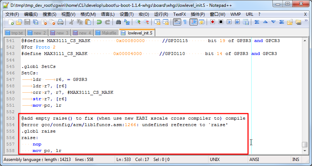Open the 视图(V) menu
The width and height of the screenshot is (312, 166).
(68, 14)
